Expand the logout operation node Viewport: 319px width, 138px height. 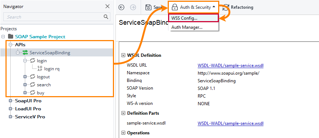coord(25,77)
